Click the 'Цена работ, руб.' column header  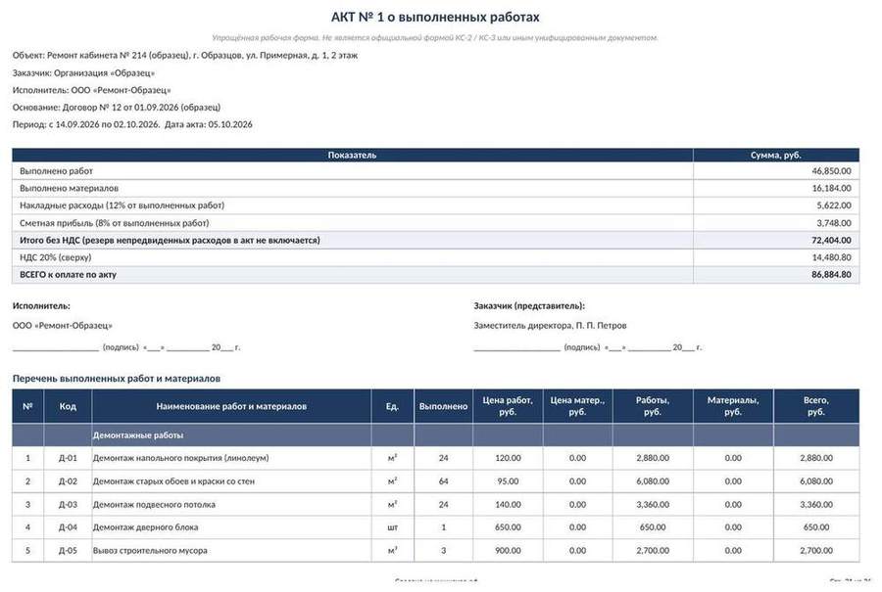point(508,406)
